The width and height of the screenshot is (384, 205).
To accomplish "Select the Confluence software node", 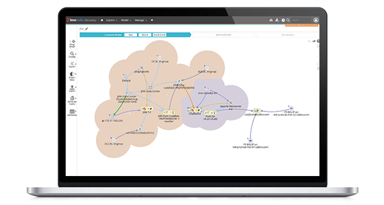I will click(195, 110).
